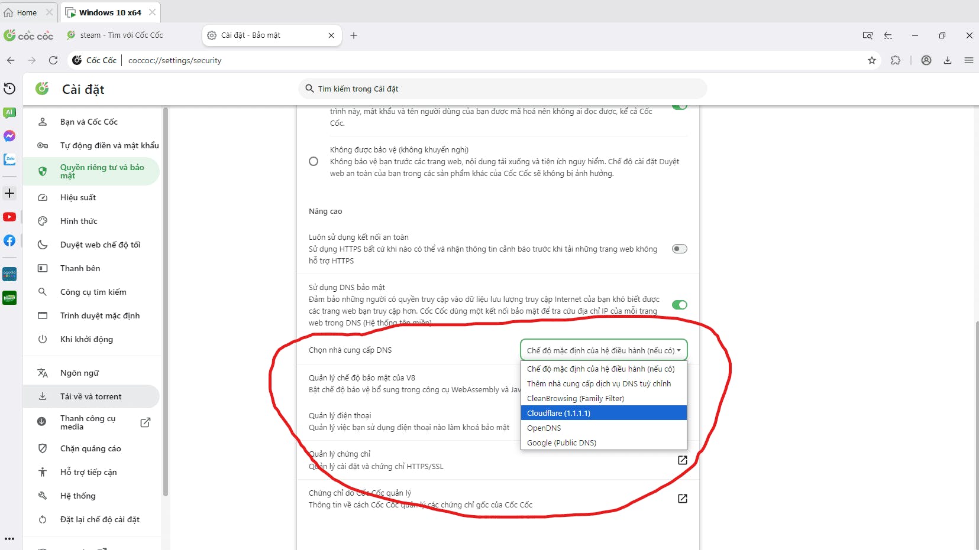Open Duyệt web chế độ tối settings
The width and height of the screenshot is (979, 550).
point(92,245)
